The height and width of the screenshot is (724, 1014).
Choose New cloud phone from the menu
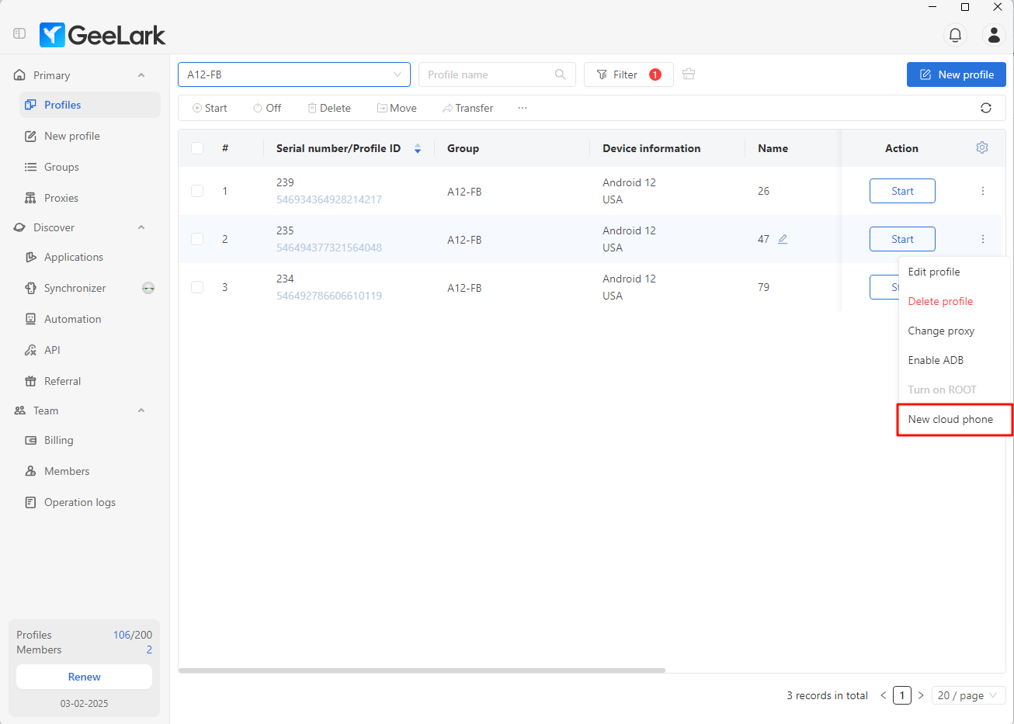pyautogui.click(x=954, y=419)
